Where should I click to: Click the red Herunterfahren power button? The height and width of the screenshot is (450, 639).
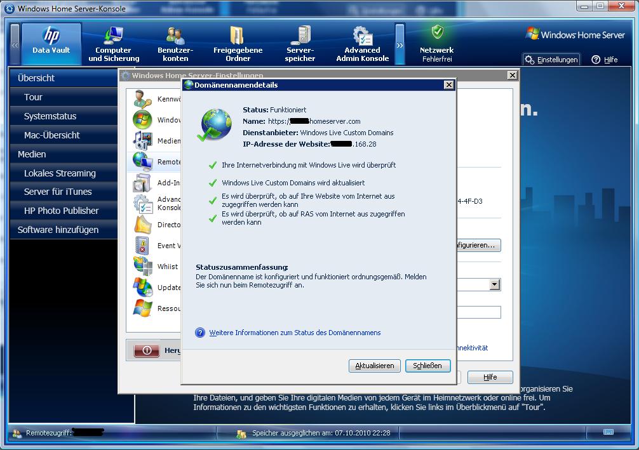pos(147,350)
